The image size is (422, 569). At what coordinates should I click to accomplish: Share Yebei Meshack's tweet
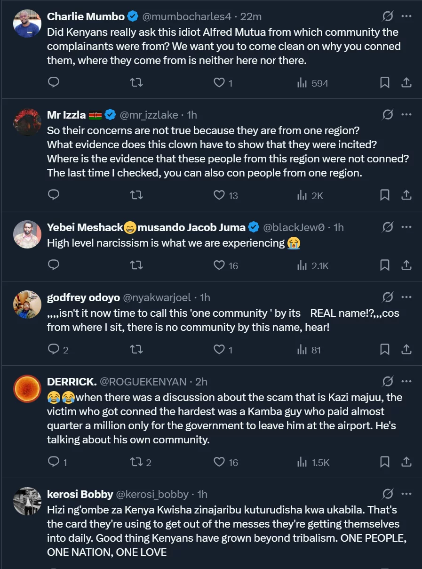406,265
